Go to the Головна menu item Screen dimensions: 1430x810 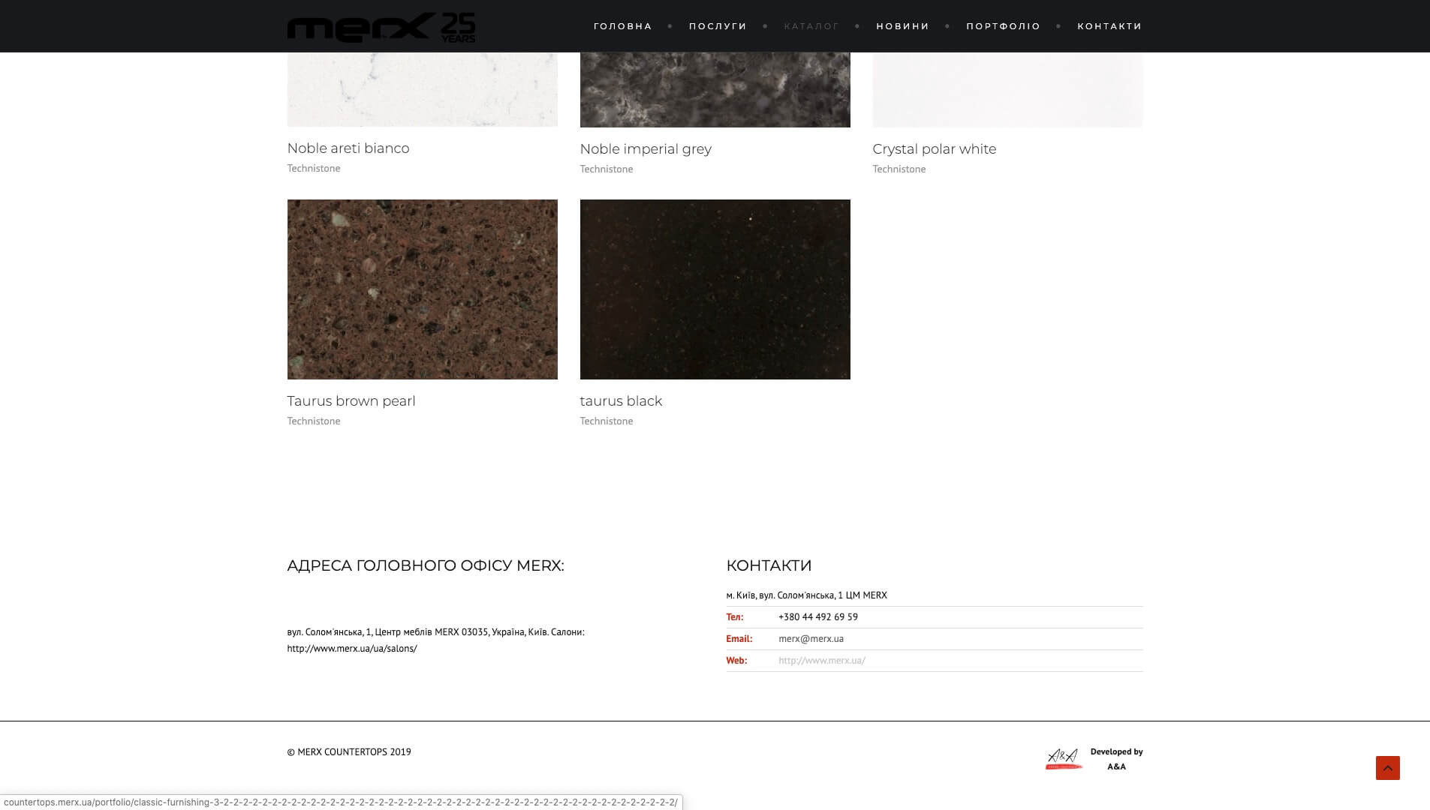pos(623,26)
